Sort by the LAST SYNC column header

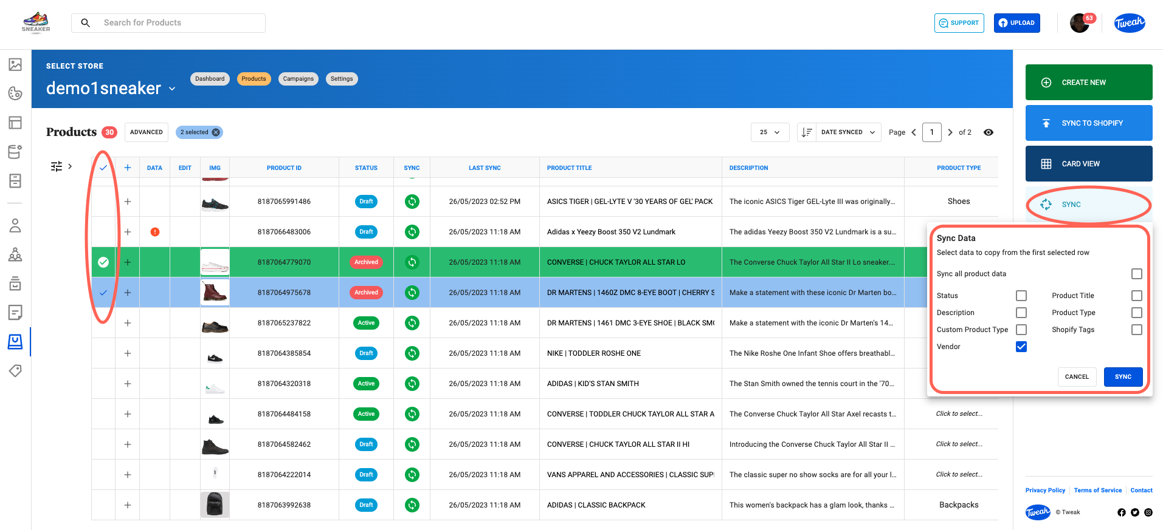pos(485,168)
